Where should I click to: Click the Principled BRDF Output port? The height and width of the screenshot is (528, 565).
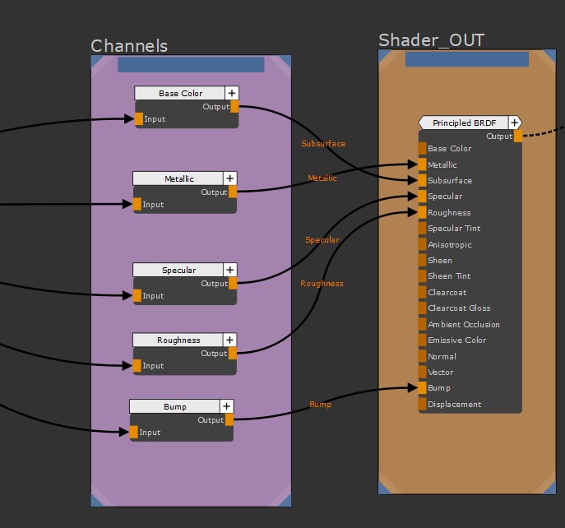coord(518,137)
